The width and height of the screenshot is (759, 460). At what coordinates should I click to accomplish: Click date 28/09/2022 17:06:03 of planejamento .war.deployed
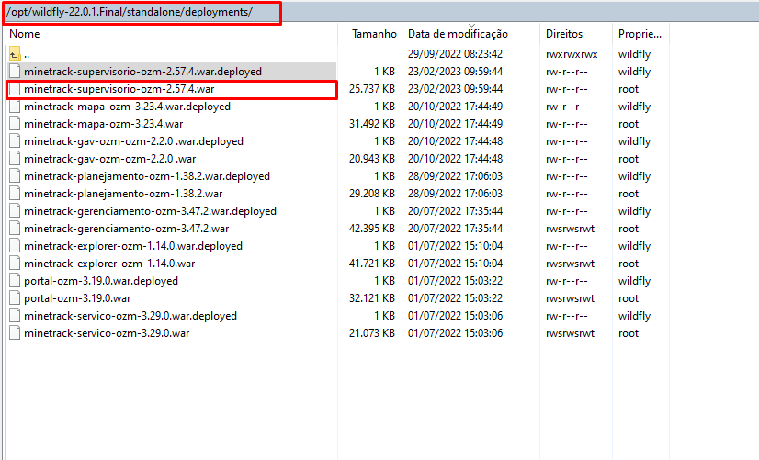(455, 176)
